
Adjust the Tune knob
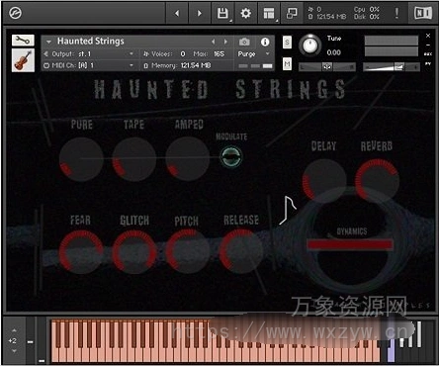point(309,46)
